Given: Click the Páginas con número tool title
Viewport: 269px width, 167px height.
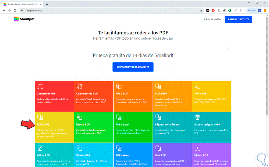Looking at the screenshot, I should 167,124.
